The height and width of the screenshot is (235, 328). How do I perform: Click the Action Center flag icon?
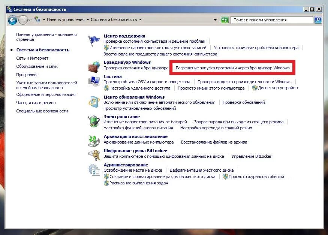(x=94, y=40)
